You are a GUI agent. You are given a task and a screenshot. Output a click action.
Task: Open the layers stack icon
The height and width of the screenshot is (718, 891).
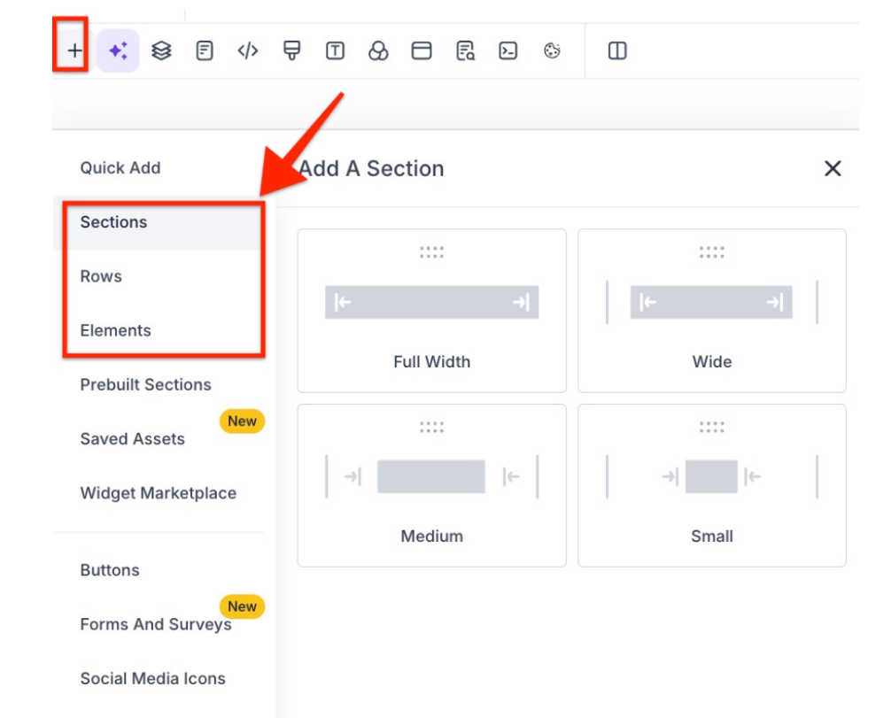click(x=161, y=51)
